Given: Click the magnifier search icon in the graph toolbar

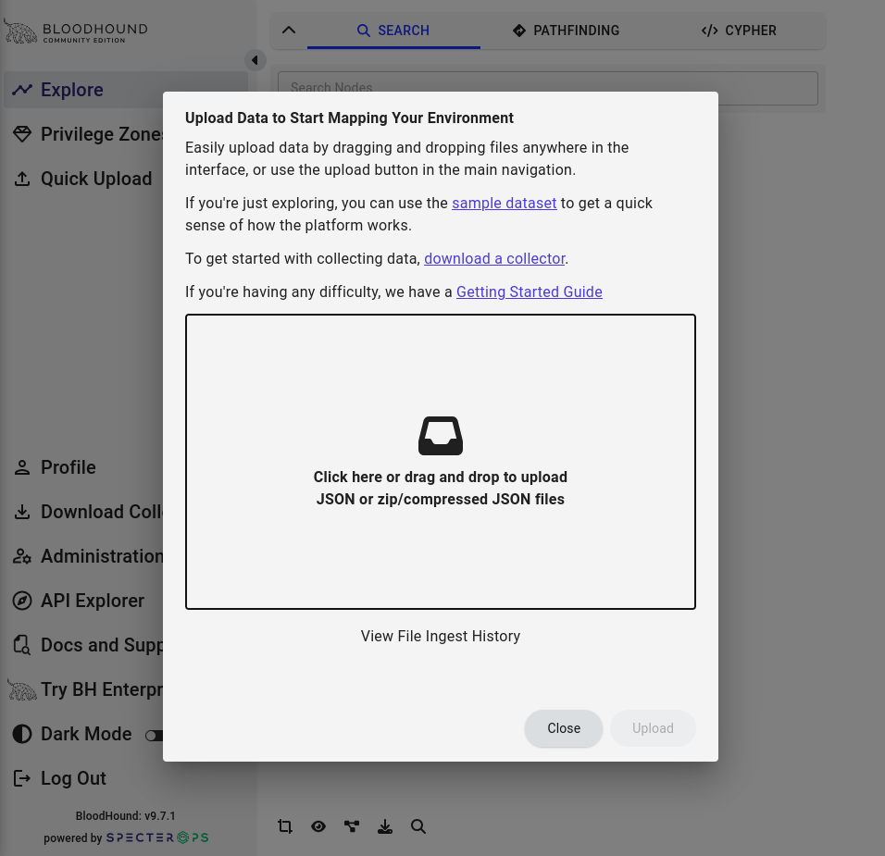Looking at the screenshot, I should coord(418,826).
